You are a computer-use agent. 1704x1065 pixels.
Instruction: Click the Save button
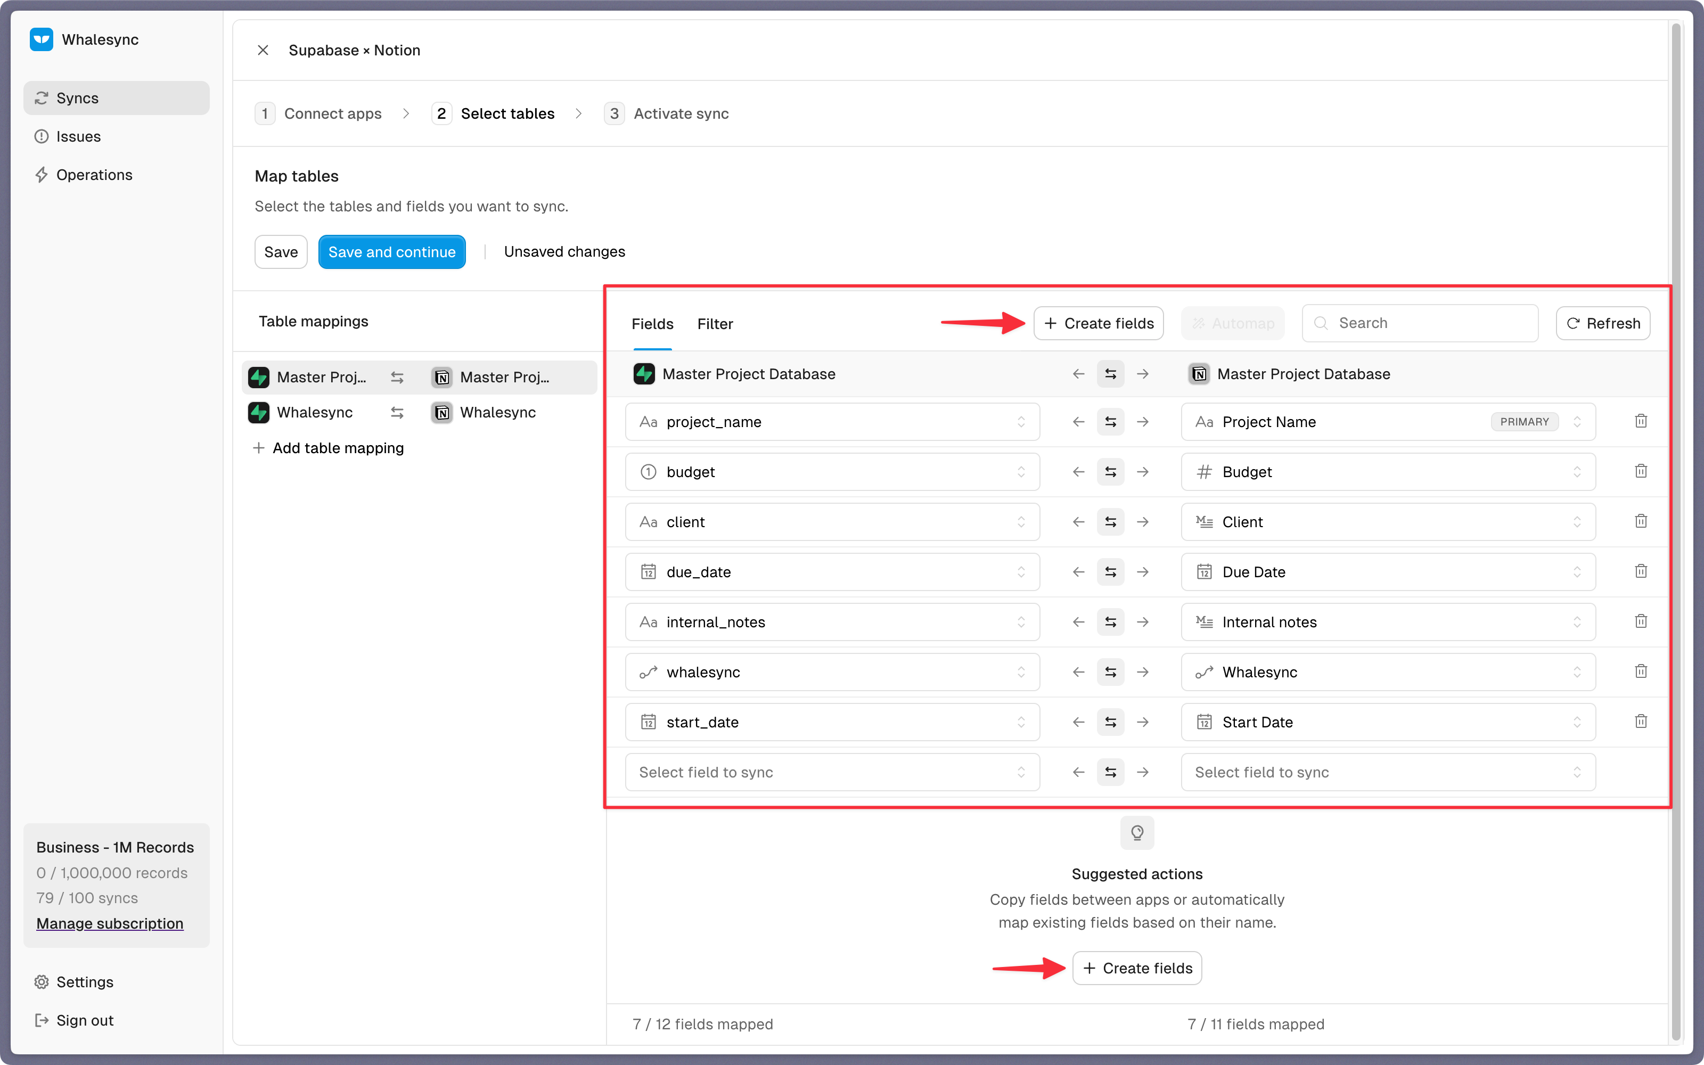[x=281, y=252]
